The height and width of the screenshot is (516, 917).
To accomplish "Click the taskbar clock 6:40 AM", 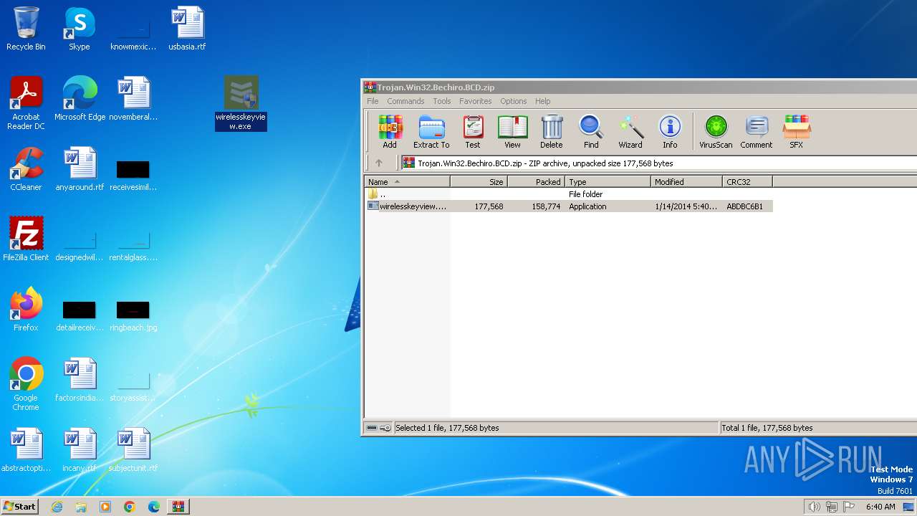I will point(880,507).
